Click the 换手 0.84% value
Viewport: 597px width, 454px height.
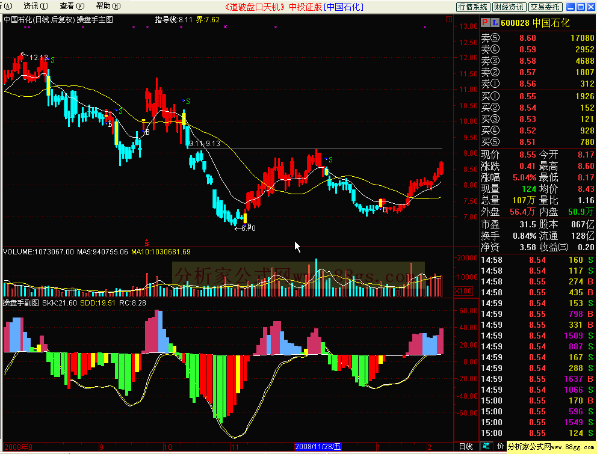coord(524,236)
